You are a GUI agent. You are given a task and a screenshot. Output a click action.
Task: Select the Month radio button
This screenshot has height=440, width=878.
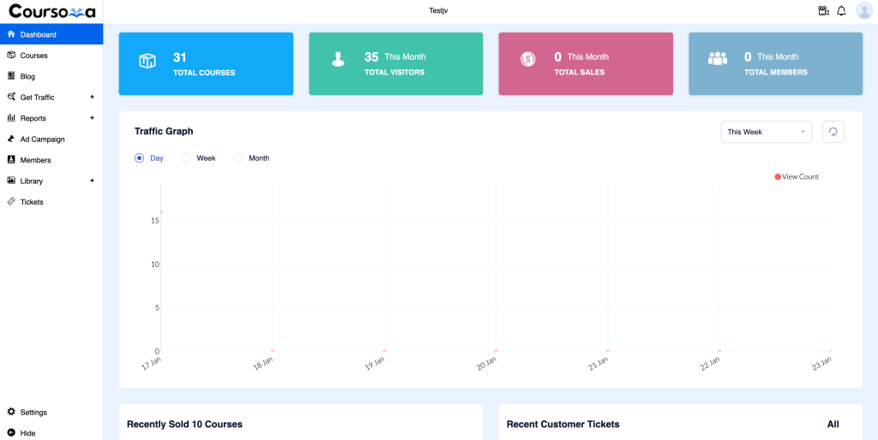click(238, 158)
